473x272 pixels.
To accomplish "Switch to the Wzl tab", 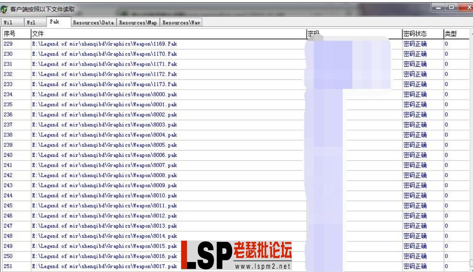I will click(35, 23).
